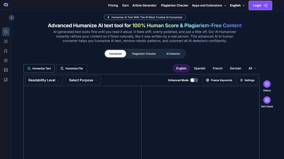Launch Fact Check from the right panel
The image size is (284, 159).
point(267,100)
